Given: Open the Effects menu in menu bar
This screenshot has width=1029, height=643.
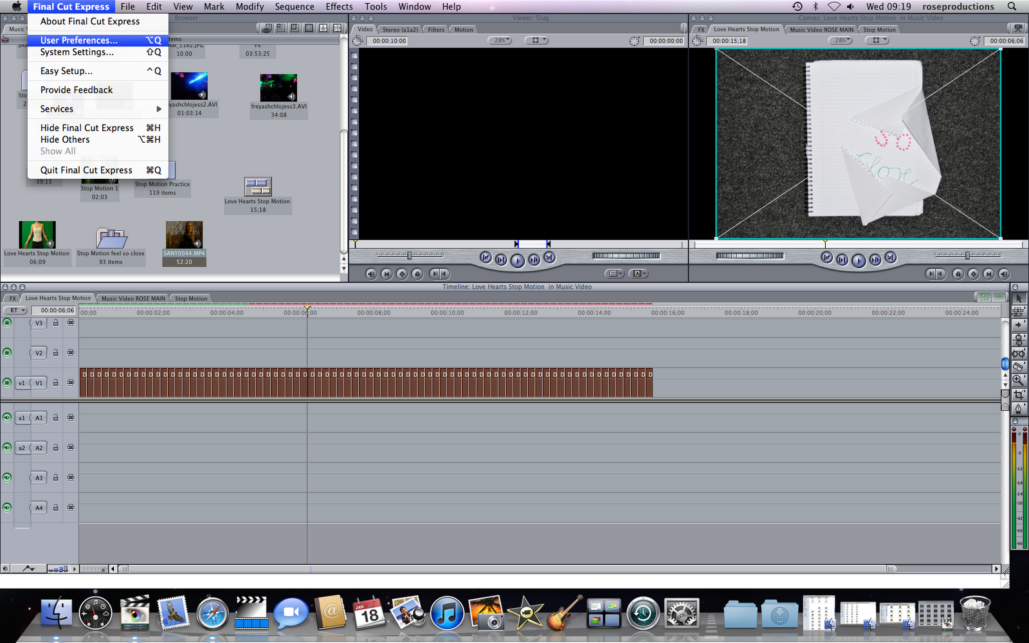Looking at the screenshot, I should [x=339, y=6].
